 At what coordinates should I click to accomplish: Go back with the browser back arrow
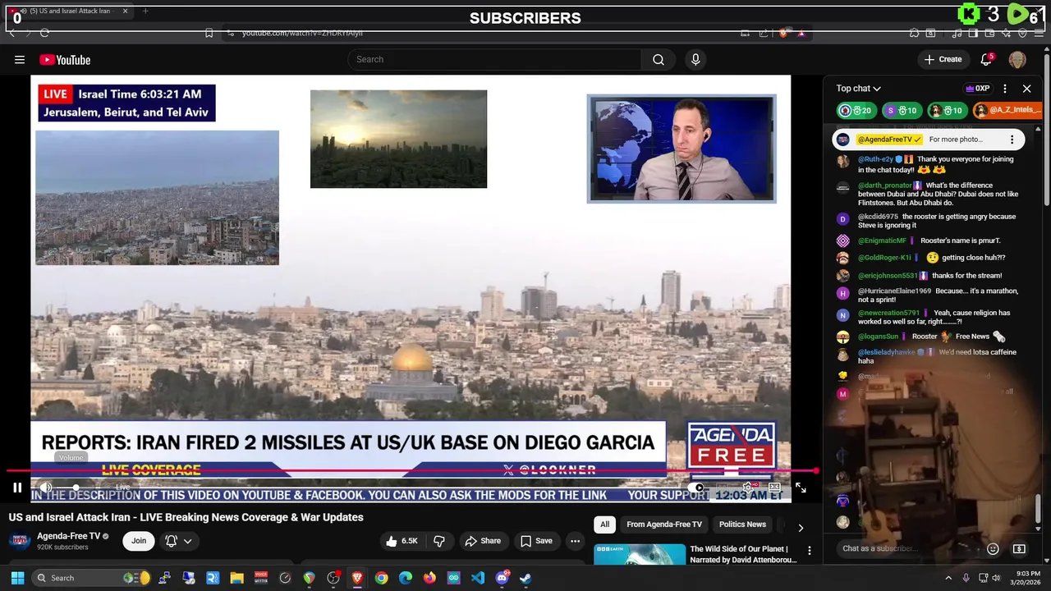coord(11,33)
